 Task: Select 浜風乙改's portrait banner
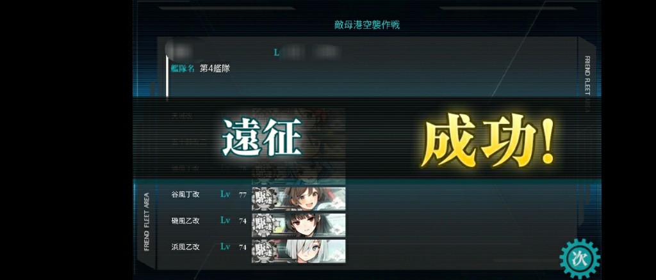point(299,251)
